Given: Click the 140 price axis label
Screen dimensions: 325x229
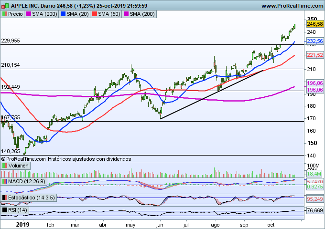Looking at the screenshot, I should (x=312, y=156).
